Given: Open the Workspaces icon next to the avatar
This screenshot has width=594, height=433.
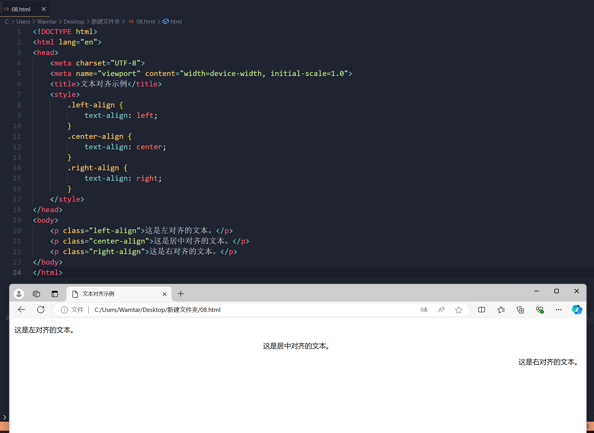Looking at the screenshot, I should pyautogui.click(x=36, y=294).
